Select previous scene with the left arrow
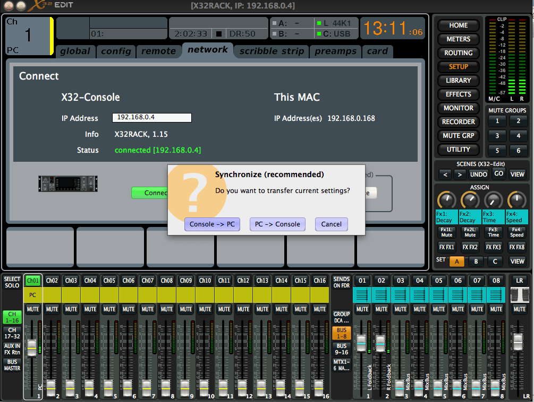Viewport: 534px width, 402px height. (445, 174)
